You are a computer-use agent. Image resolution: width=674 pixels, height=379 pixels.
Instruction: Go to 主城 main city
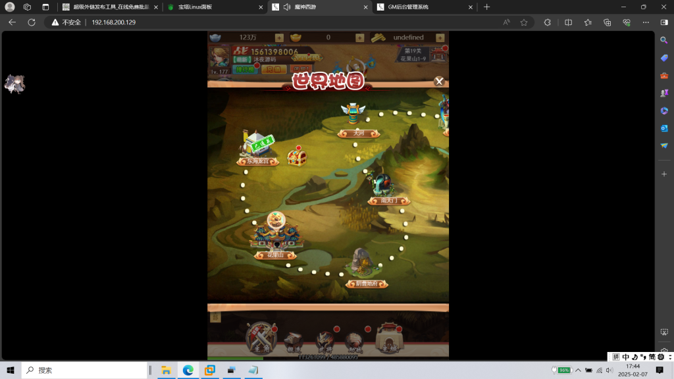point(389,338)
